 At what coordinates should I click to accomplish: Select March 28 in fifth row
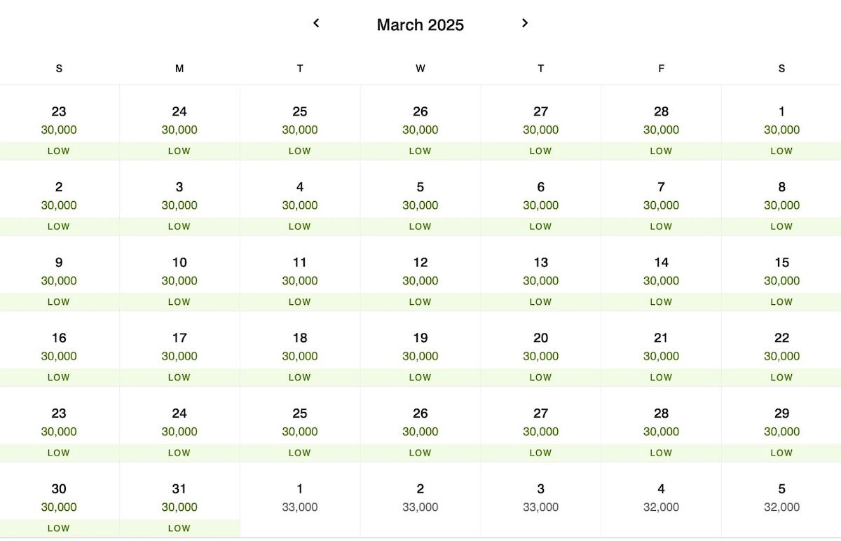661,424
